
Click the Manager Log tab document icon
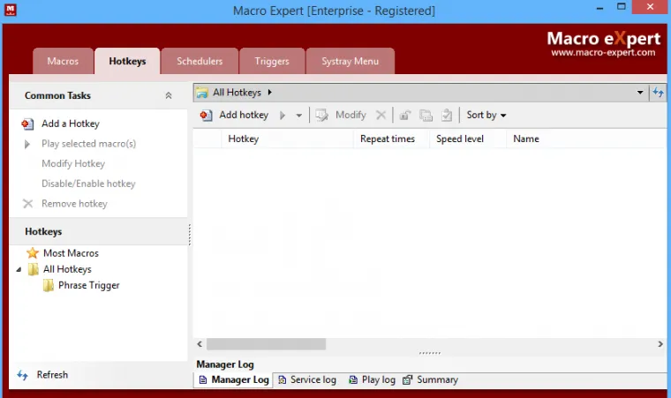click(203, 380)
